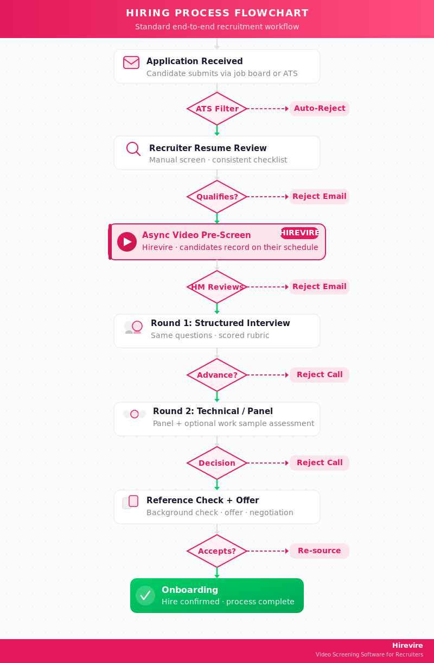This screenshot has width=434, height=663.
Task: Click the checkmark icon on Onboarding
Action: [x=145, y=596]
